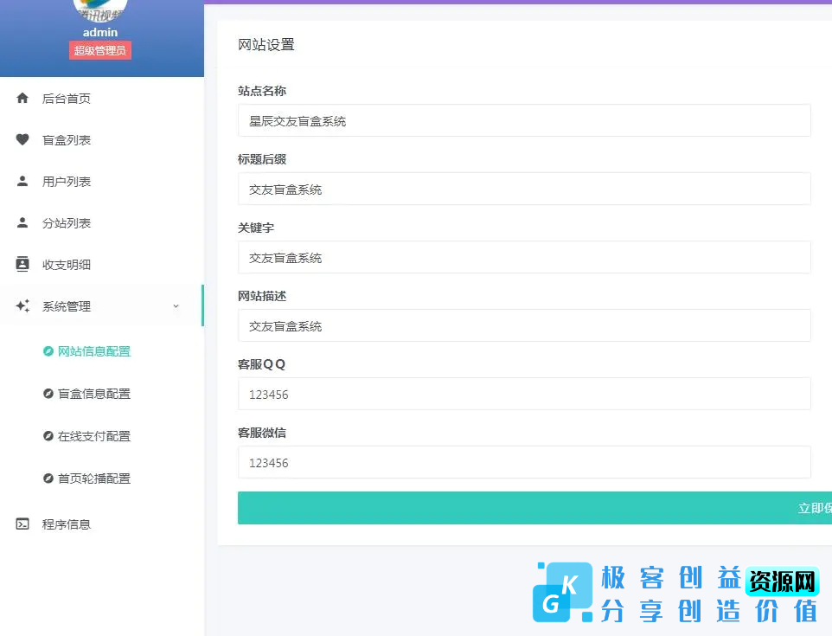Click the window icon next to 程序信息
Screen dimensions: 832x636
pos(22,524)
